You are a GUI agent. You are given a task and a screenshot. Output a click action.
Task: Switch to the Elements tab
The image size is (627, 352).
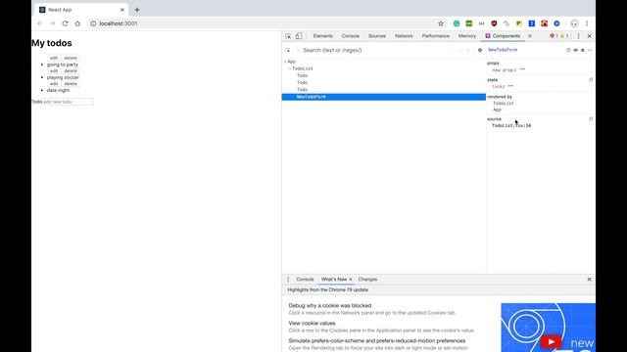[x=322, y=36]
